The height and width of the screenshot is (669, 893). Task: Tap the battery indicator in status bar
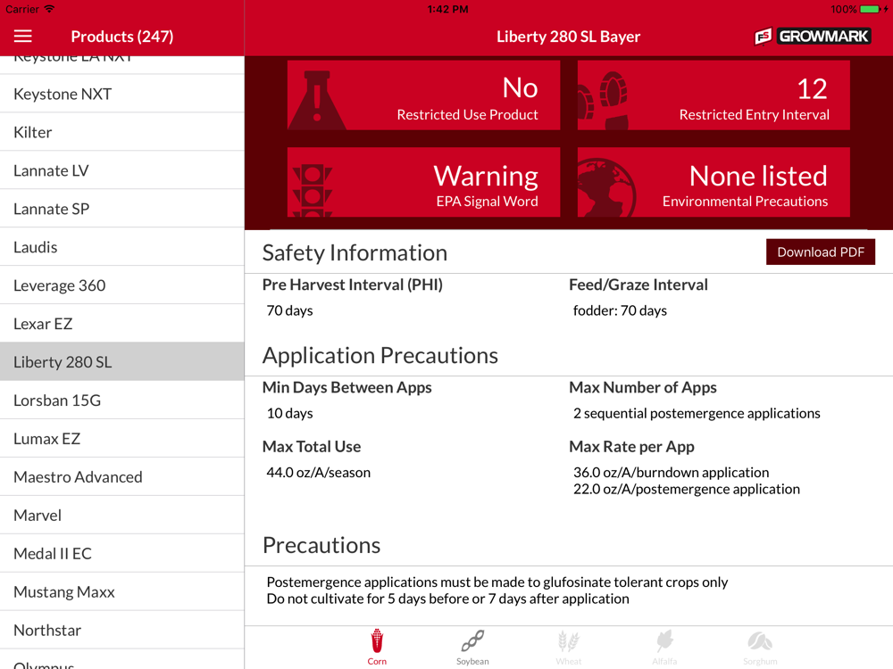pos(870,9)
